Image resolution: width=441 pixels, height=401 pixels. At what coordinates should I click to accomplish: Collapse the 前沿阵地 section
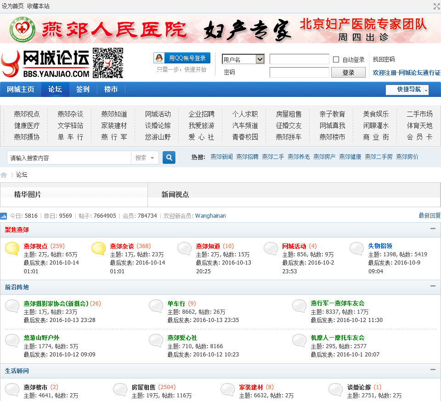[x=433, y=286]
